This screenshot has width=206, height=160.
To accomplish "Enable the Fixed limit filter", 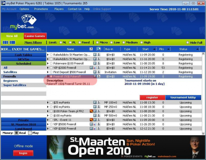I will click(x=80, y=43).
